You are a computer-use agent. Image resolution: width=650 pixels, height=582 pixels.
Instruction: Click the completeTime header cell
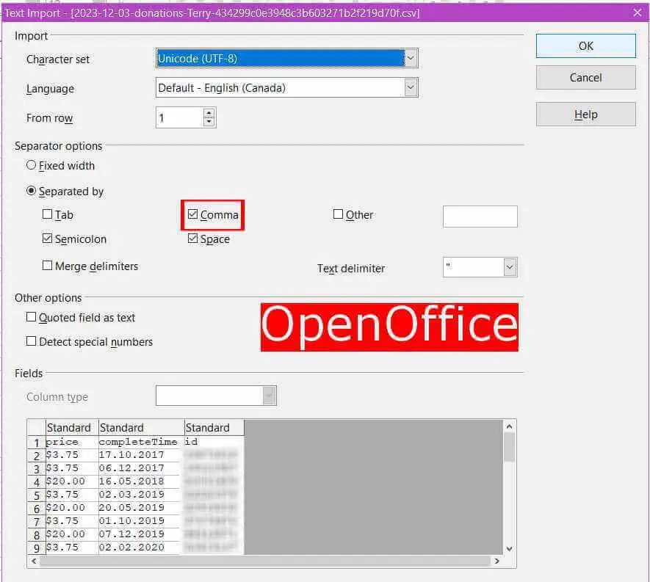141,442
